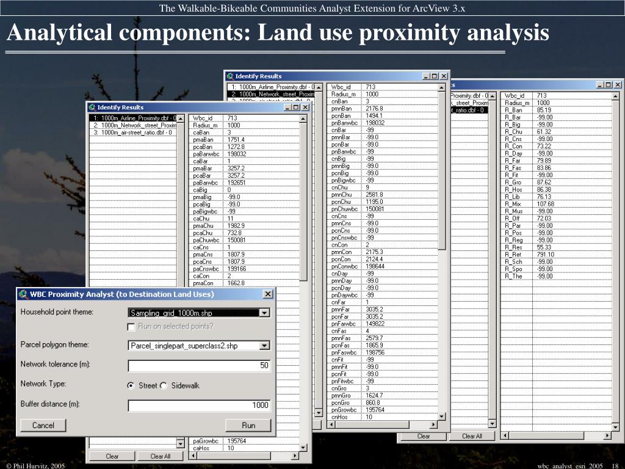Click the Network tolerance input field
This screenshot has width=625, height=469.
pos(200,365)
